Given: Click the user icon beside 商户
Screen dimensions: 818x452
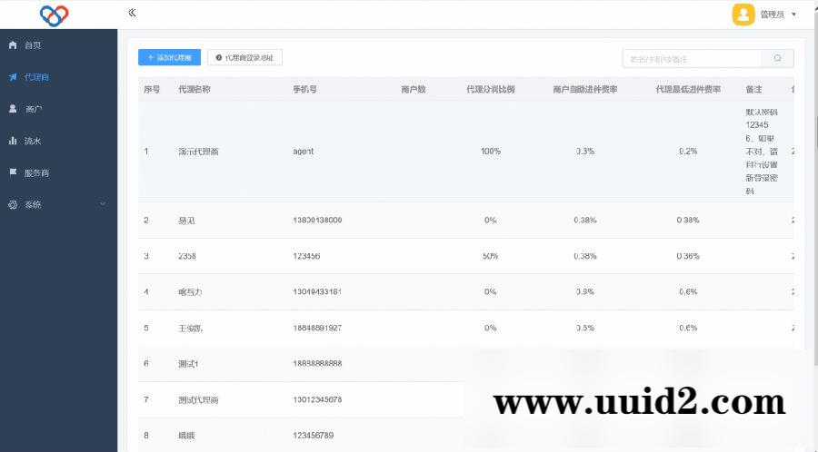Looking at the screenshot, I should tap(13, 109).
